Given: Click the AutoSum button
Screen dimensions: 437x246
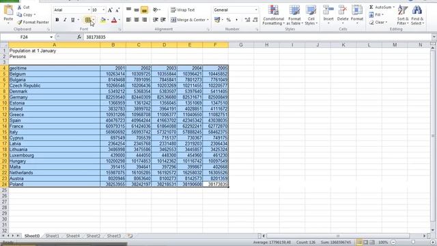Looking at the screenshot, I should (380, 8).
